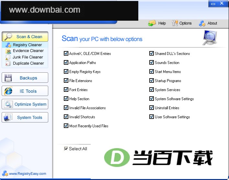Viewport: 229px width, 180px height.
Task: Disable Font Entries scanning
Action: pyautogui.click(x=66, y=90)
